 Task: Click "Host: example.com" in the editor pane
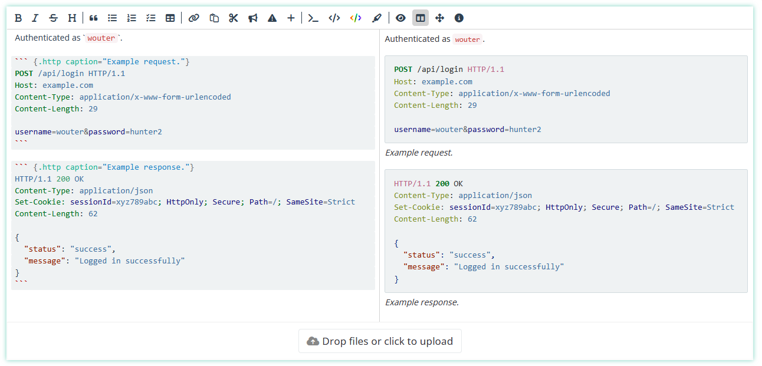54,85
